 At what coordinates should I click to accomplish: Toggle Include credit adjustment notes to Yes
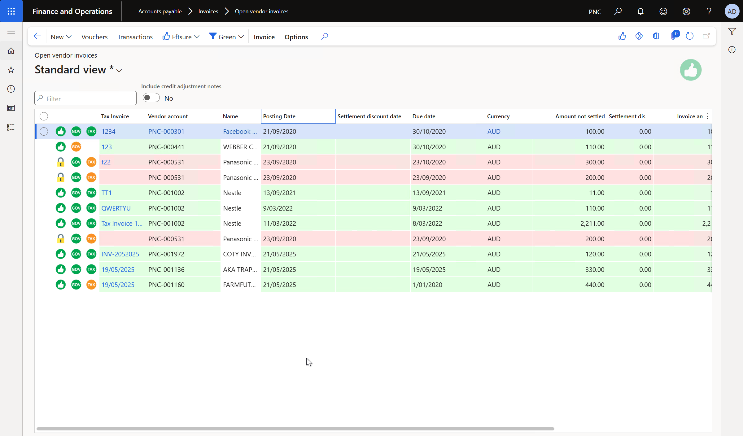(151, 98)
